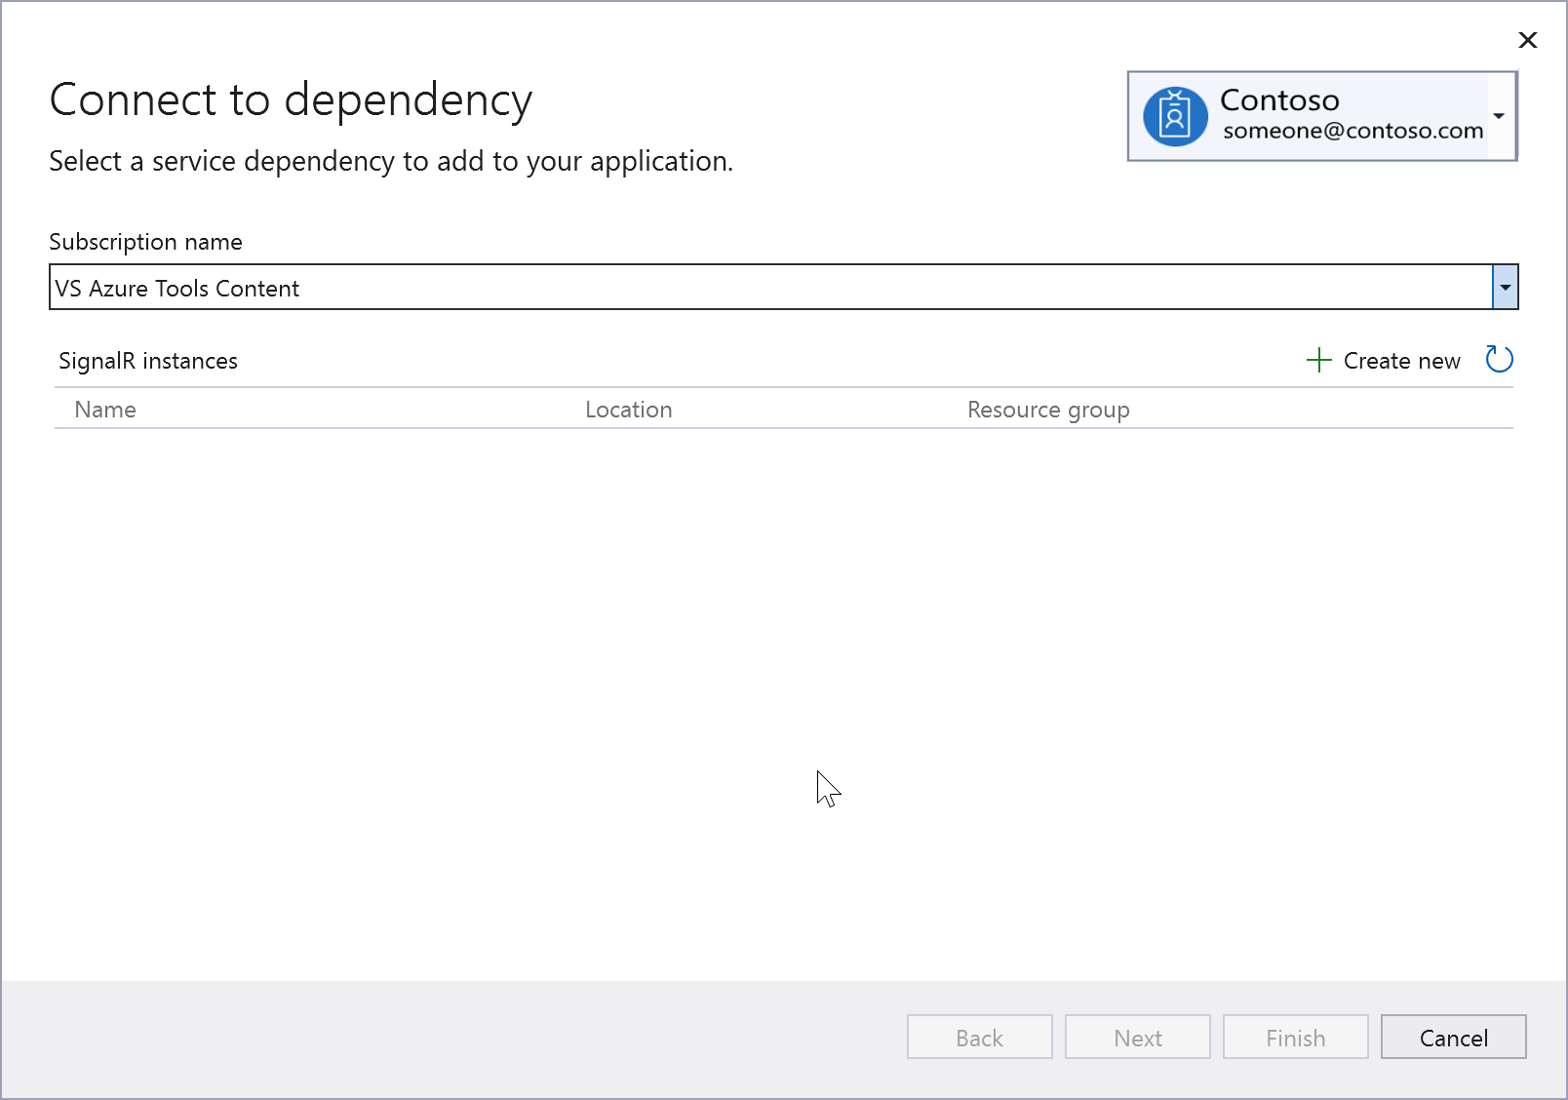
Task: Sort instances by the Name column
Action: point(104,410)
